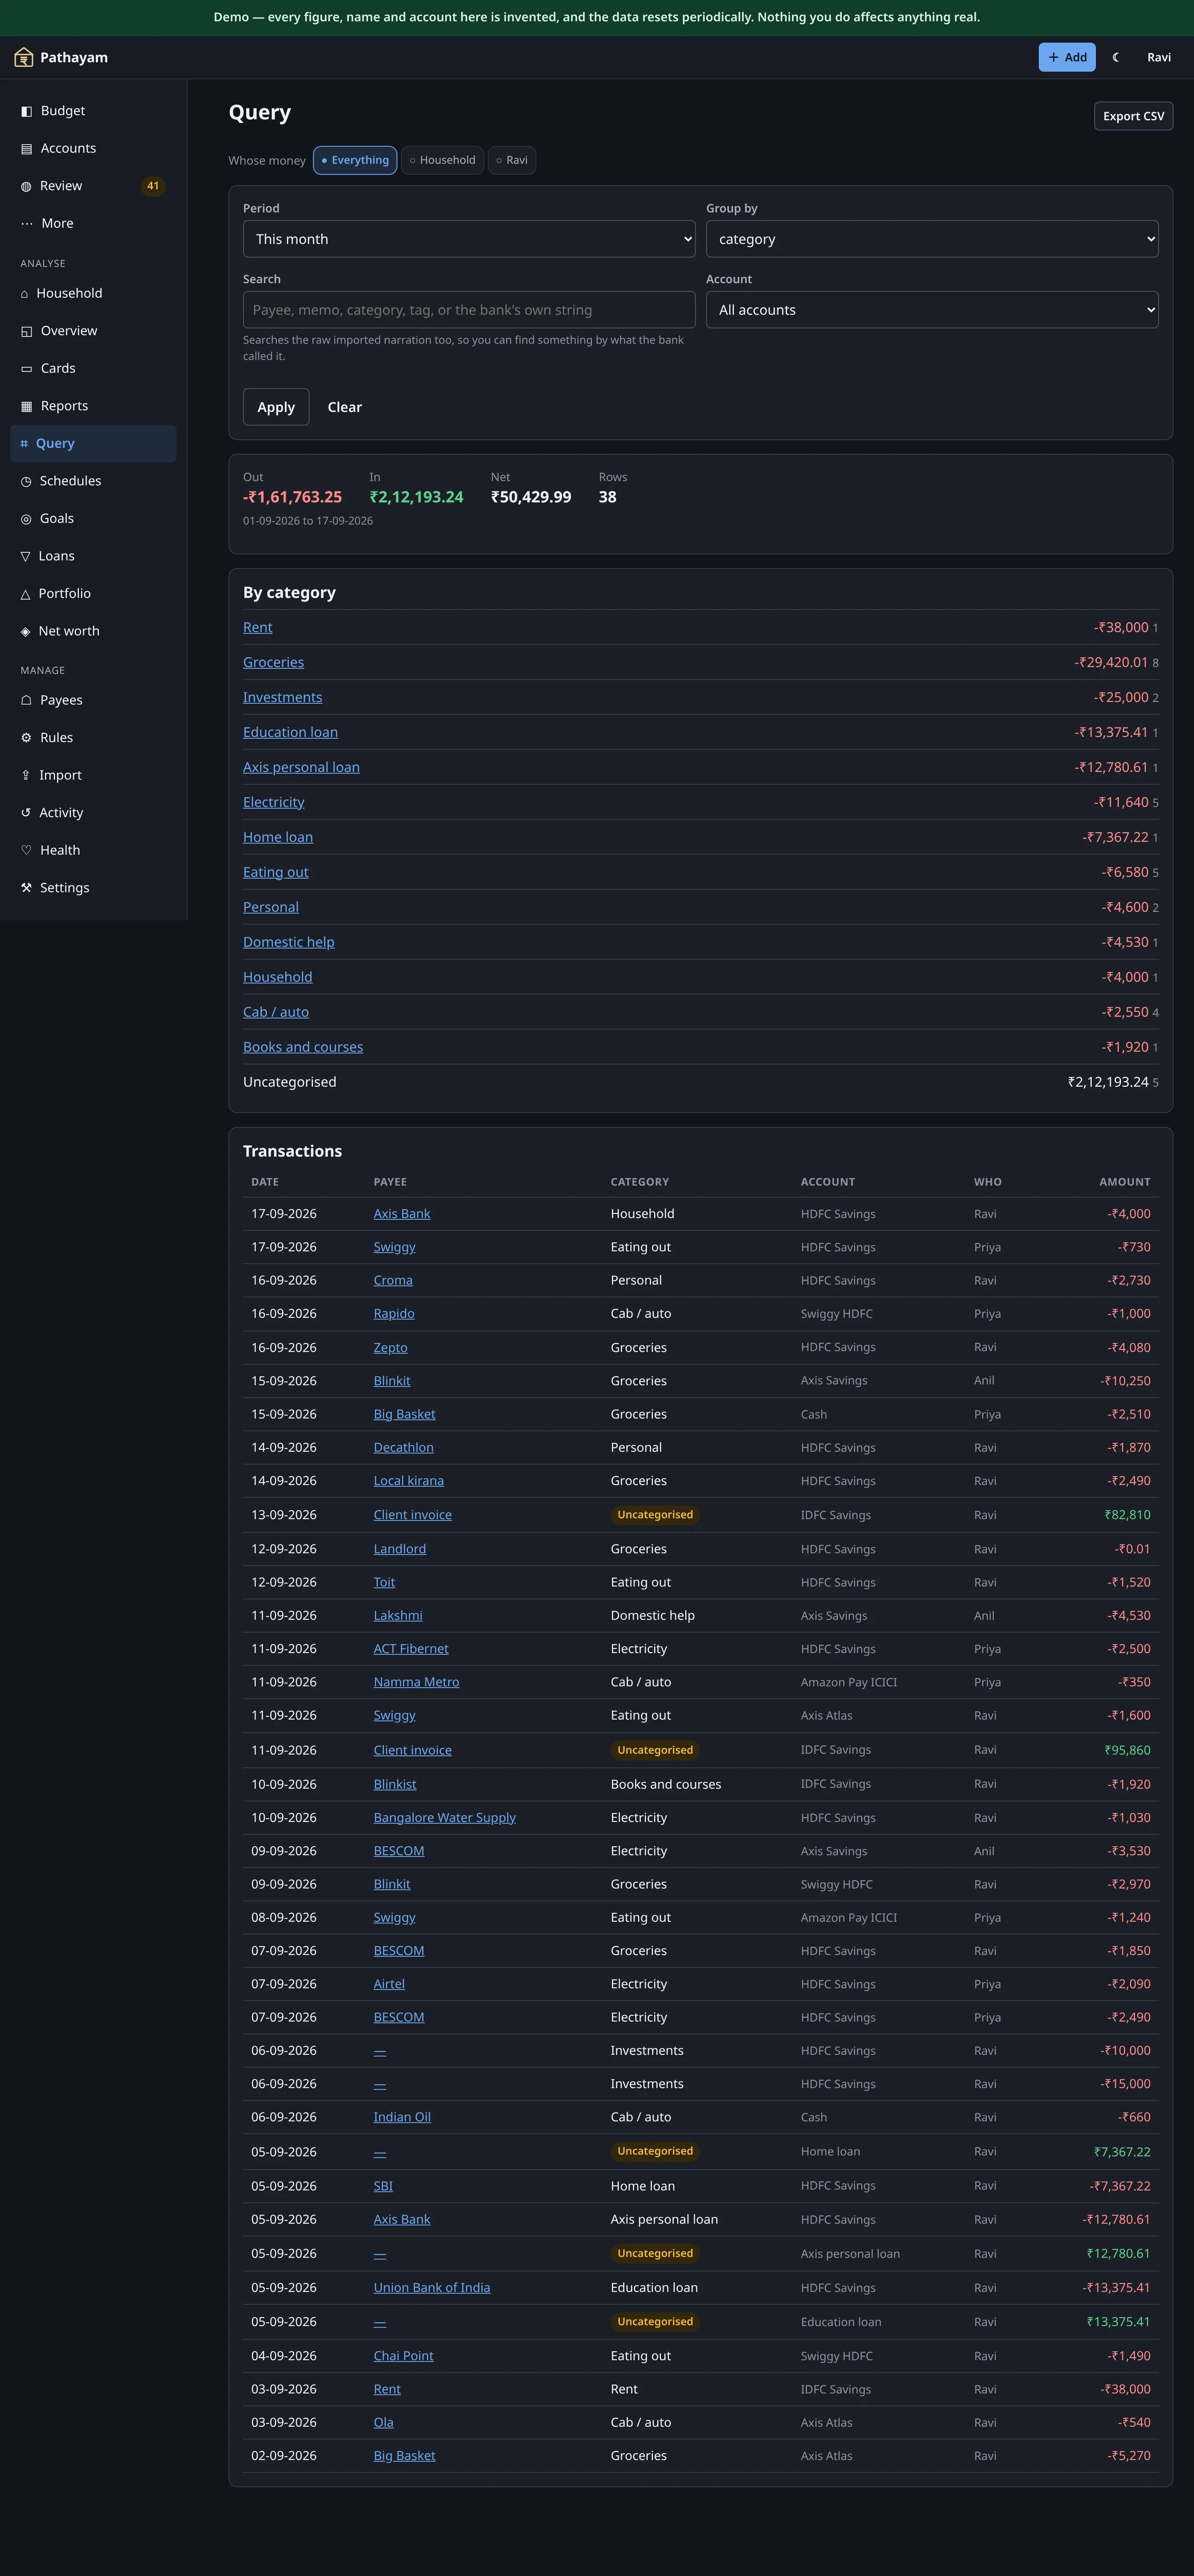Open the Rent category link

click(257, 627)
